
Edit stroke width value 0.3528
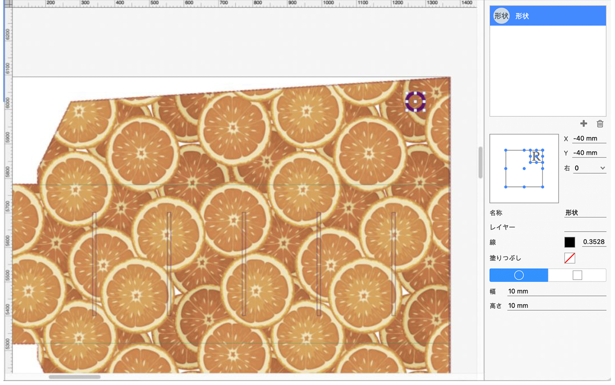594,242
